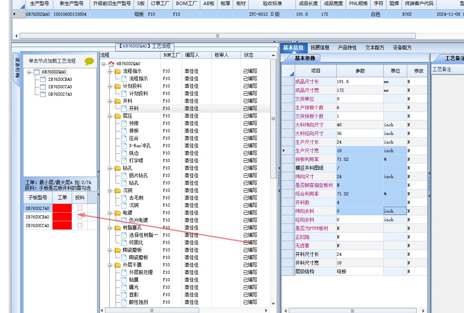
Task: Select the 流程指示 folder icon
Action: (118, 71)
